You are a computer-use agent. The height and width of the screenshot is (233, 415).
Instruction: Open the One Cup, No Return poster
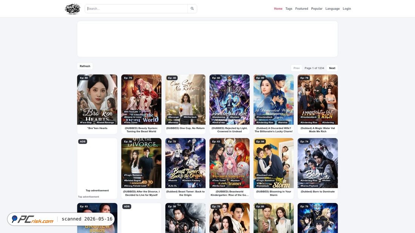click(185, 99)
